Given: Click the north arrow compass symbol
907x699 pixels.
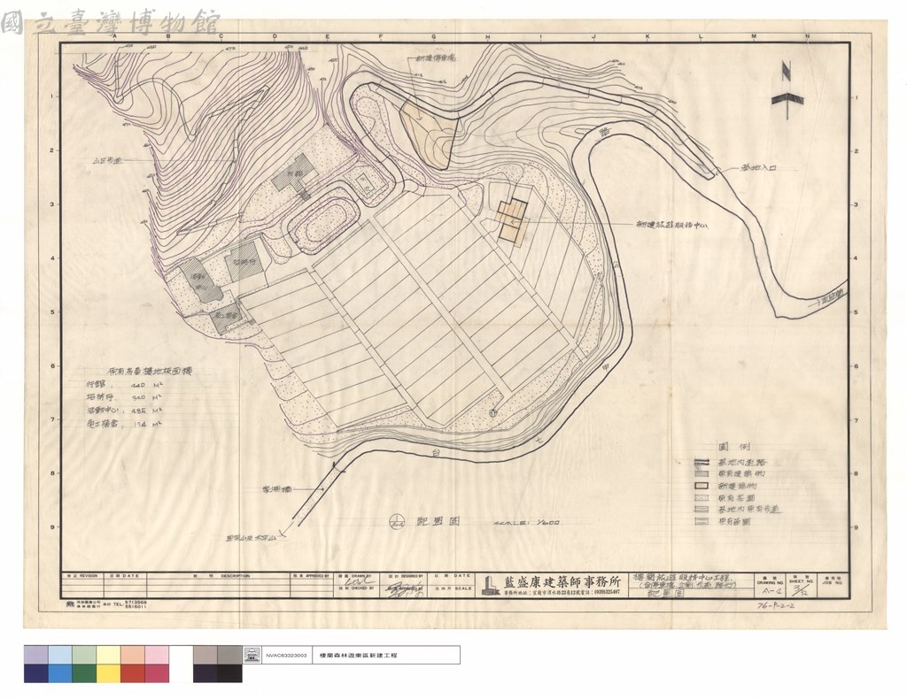Looking at the screenshot, I should (x=787, y=90).
